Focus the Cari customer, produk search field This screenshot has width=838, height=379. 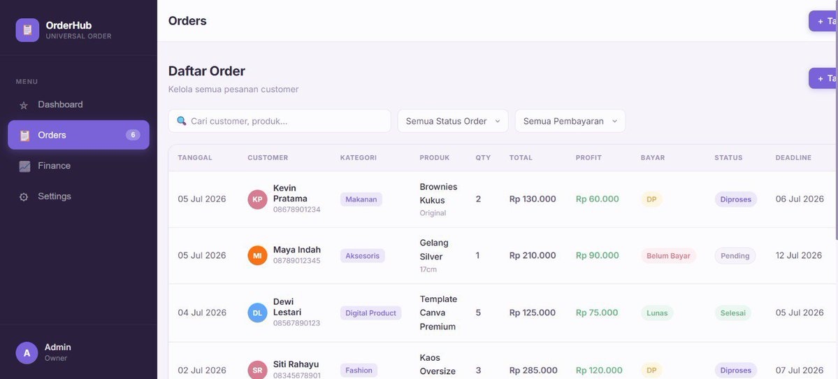coord(280,121)
